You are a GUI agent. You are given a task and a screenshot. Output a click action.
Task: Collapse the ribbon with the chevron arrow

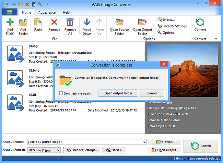[x=216, y=39]
